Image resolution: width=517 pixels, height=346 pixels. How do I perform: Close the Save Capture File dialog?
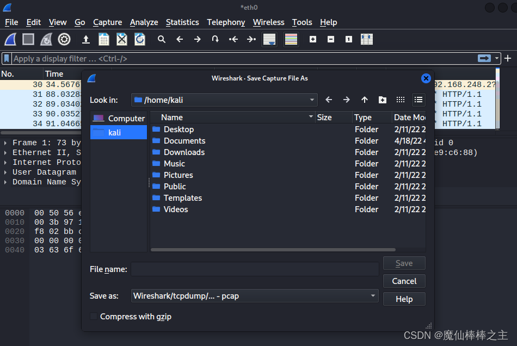[x=426, y=78]
